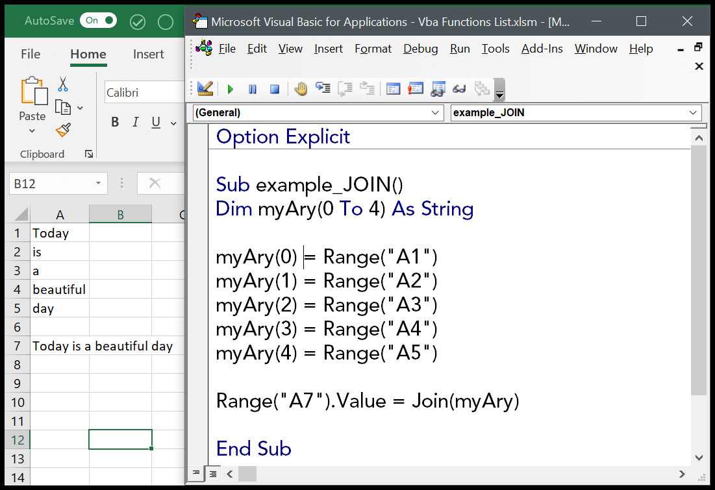Viewport: 715px width, 490px height.
Task: Toggle a breakpoint with the hand icon
Action: [x=301, y=89]
